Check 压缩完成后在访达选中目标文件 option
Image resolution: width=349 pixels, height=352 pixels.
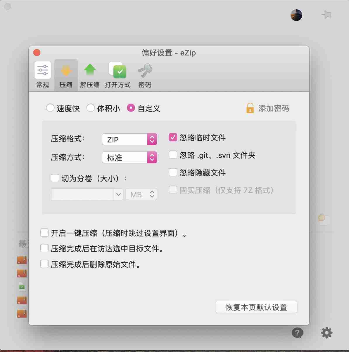pos(44,248)
